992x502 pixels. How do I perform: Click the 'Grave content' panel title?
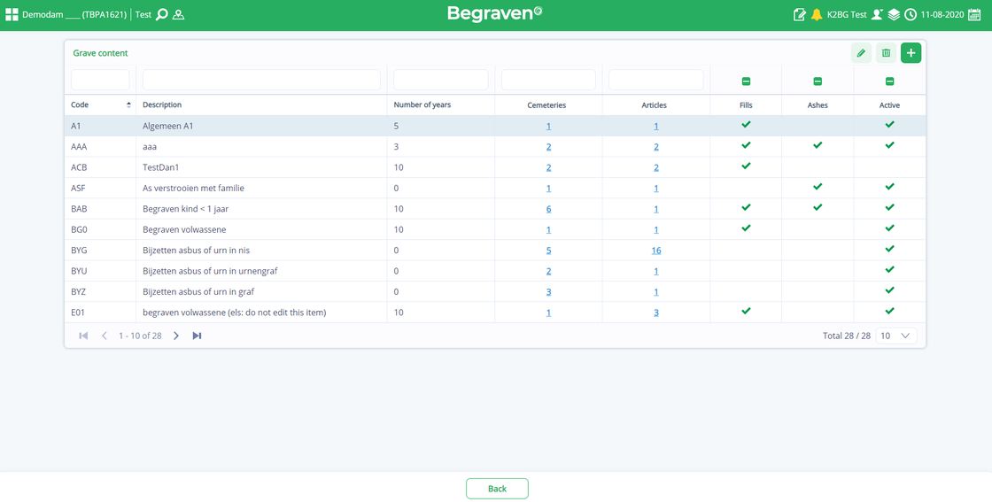(100, 54)
